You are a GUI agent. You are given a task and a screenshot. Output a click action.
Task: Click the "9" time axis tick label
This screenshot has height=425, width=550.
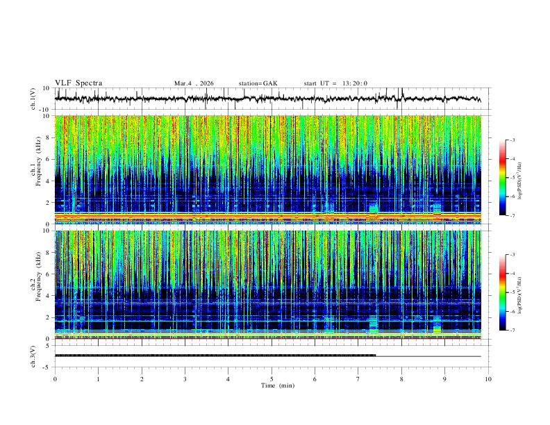444,379
